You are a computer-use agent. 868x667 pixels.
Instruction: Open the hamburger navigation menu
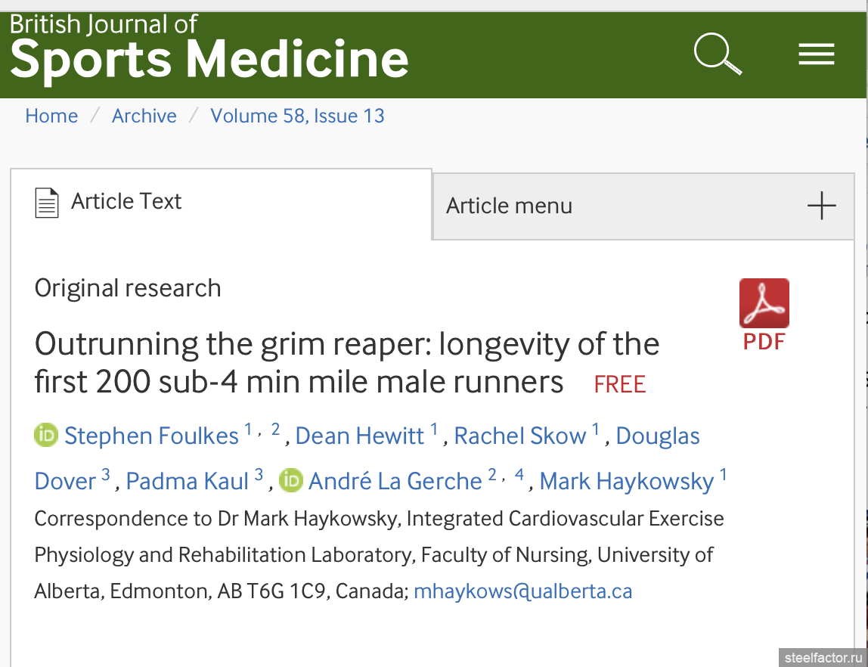point(816,54)
